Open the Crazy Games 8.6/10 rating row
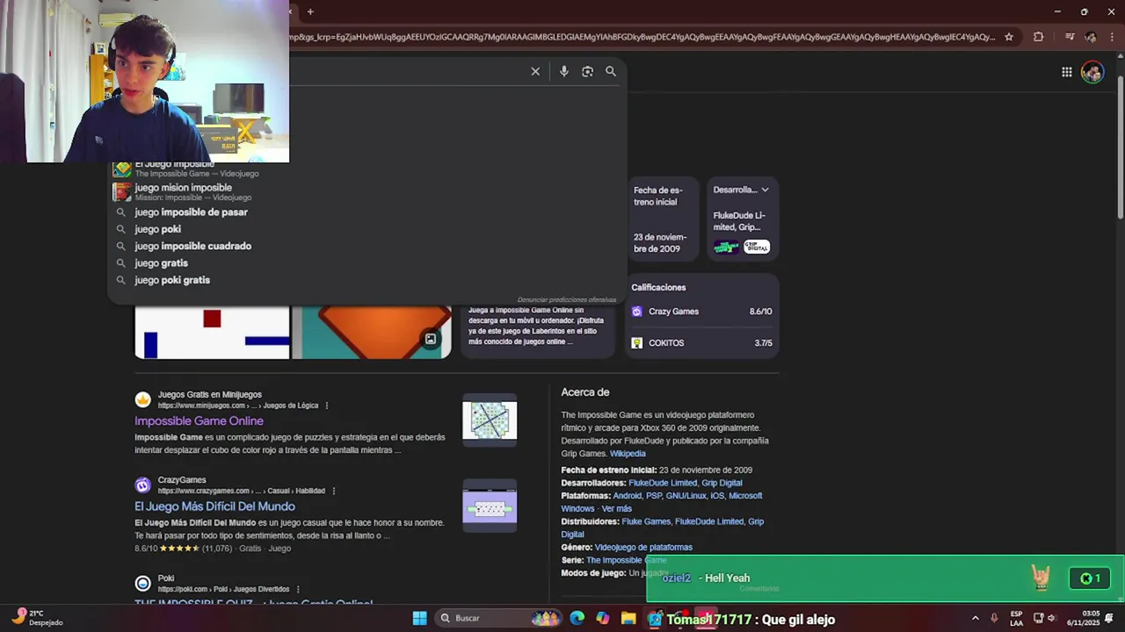The width and height of the screenshot is (1125, 632). click(701, 312)
